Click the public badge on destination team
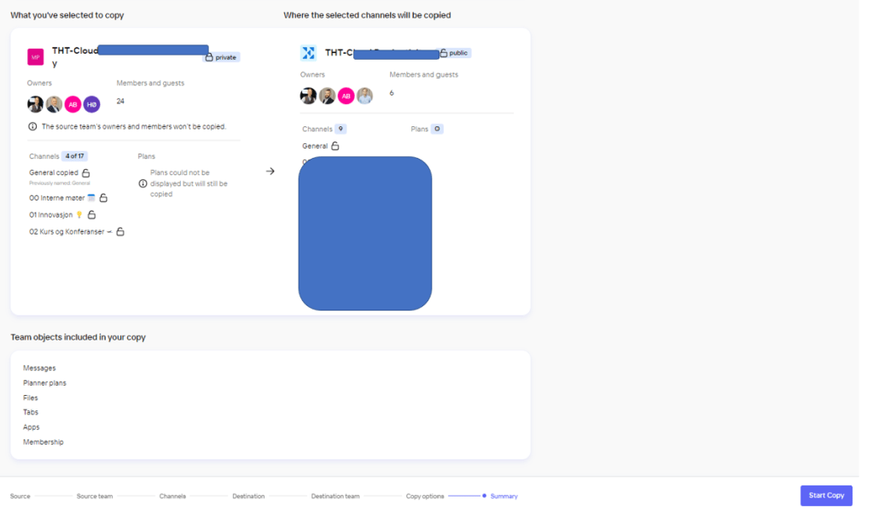The height and width of the screenshot is (523, 873). pos(454,53)
